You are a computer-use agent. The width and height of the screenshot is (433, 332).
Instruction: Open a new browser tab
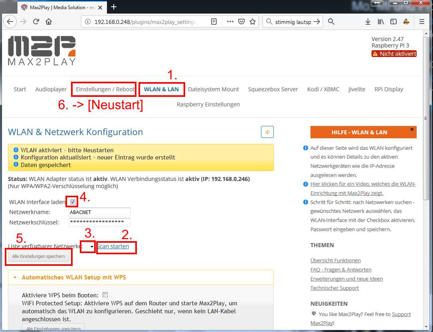click(x=114, y=7)
